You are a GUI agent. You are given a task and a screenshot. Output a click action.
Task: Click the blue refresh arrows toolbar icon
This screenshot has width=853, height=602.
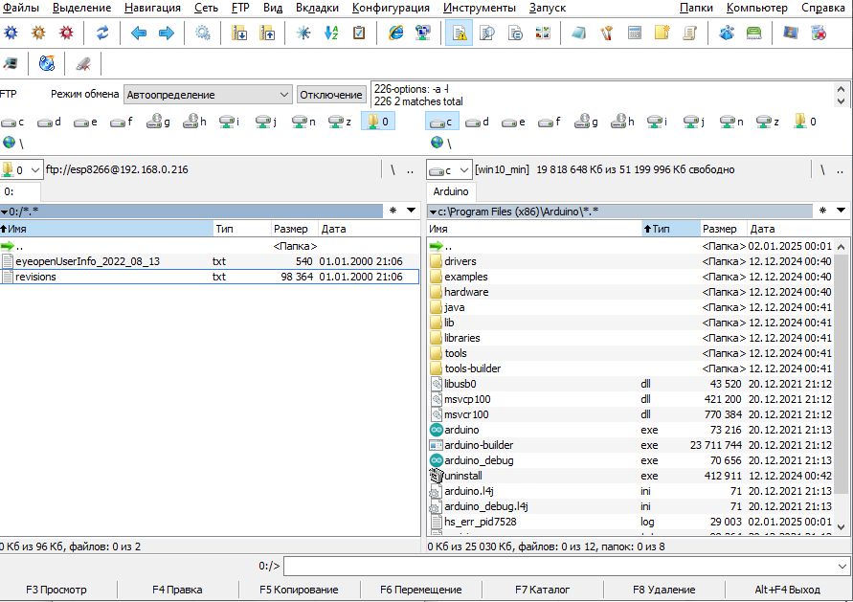pos(102,33)
